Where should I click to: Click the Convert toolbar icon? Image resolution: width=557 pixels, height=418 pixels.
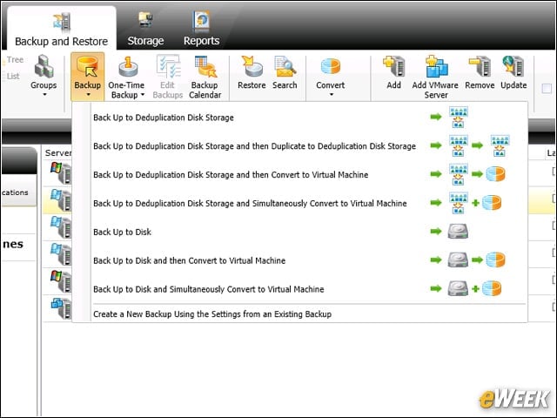[331, 66]
